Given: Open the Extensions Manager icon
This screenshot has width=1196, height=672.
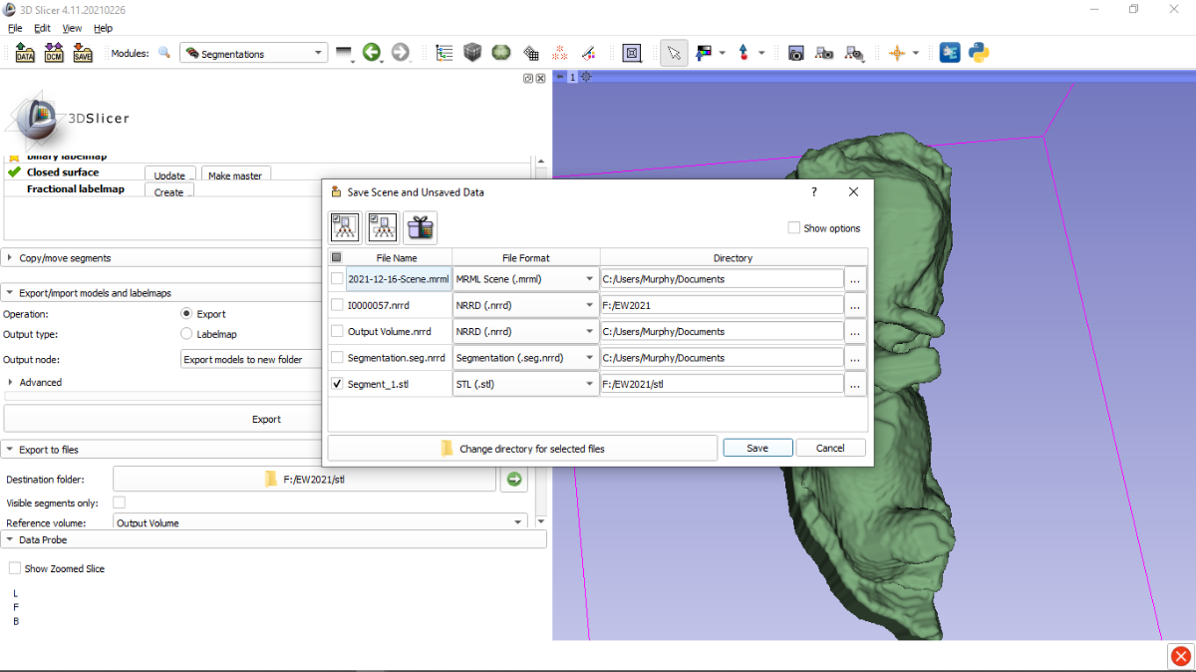Looking at the screenshot, I should [949, 52].
